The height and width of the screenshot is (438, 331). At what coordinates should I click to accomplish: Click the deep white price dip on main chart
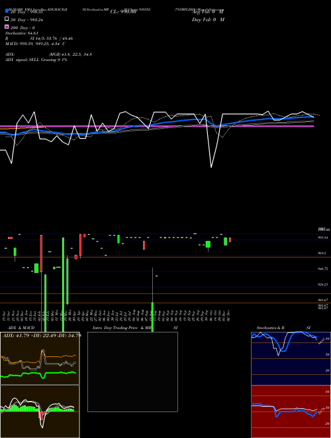click(x=211, y=167)
